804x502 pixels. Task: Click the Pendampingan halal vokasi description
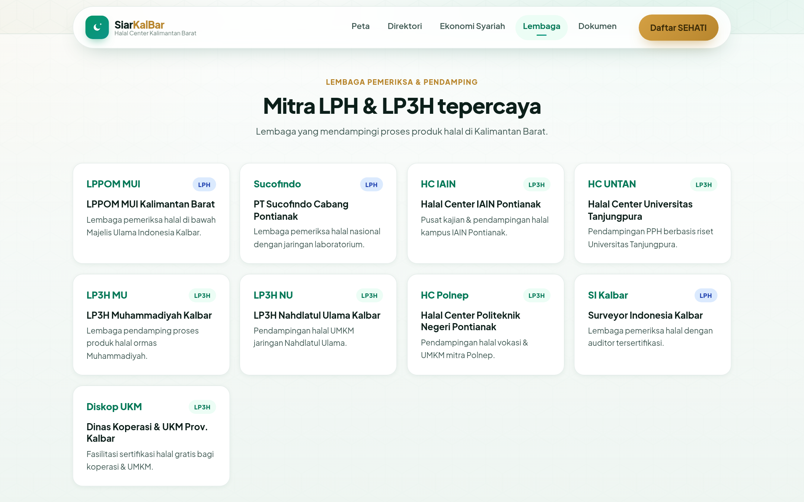point(475,349)
